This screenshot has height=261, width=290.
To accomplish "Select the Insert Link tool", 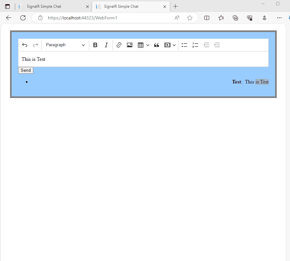I will [119, 45].
